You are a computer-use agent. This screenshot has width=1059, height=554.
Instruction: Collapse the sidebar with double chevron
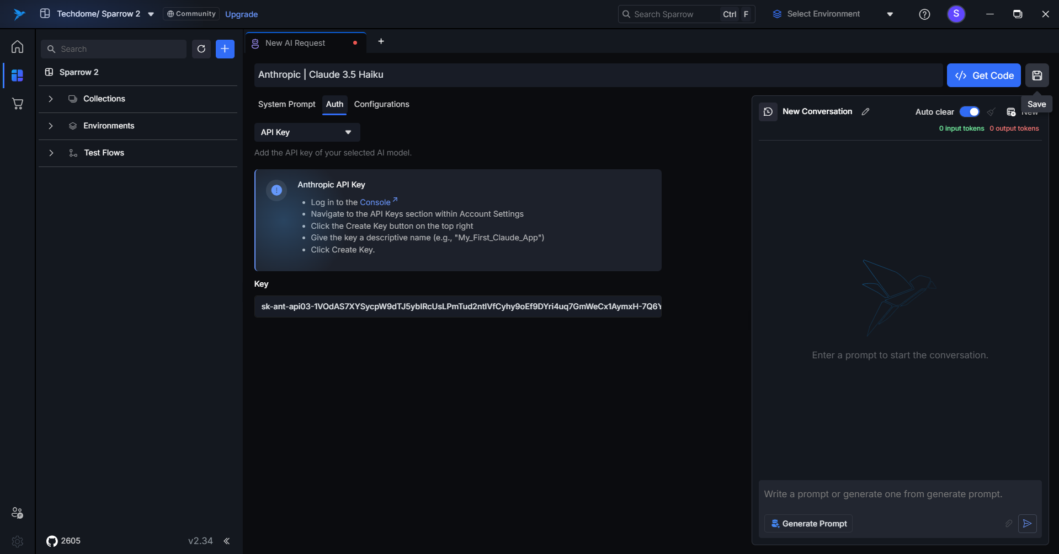(227, 541)
